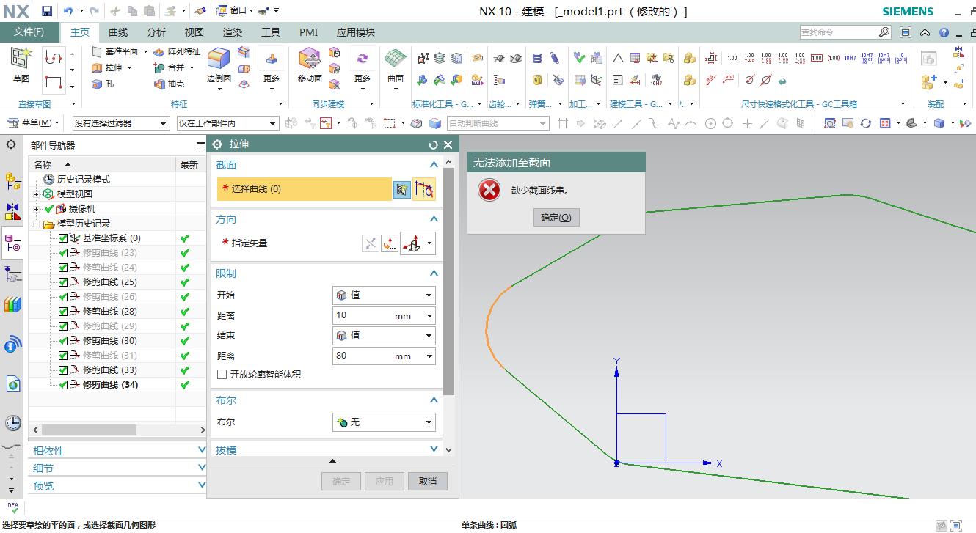Open the Extrude dialog settings gear icon
Image resolution: width=976 pixels, height=533 pixels.
(217, 144)
